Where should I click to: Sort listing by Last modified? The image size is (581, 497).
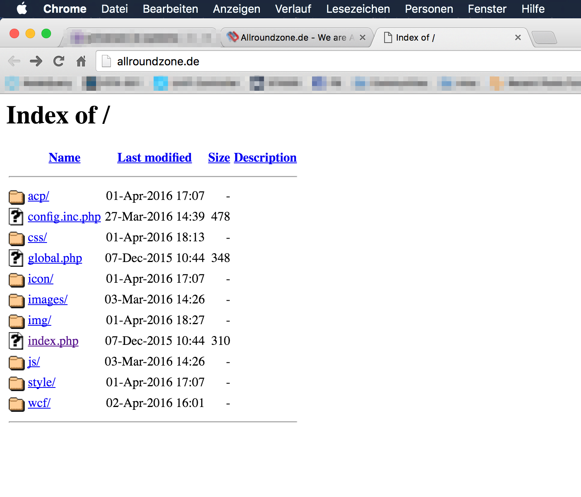click(x=154, y=158)
